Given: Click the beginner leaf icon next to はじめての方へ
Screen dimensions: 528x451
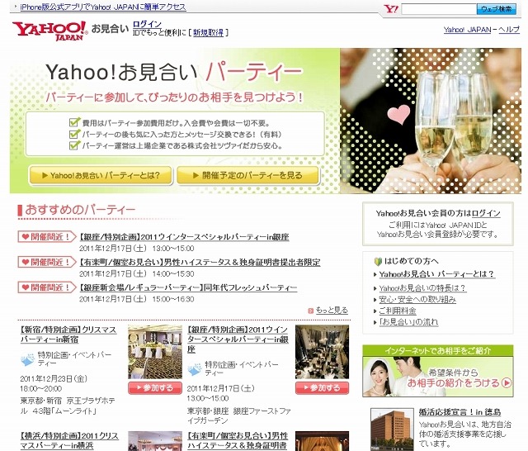Looking at the screenshot, I should 378,261.
